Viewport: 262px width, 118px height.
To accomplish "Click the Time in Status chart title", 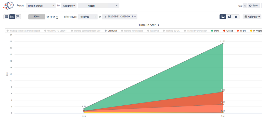I will (x=148, y=25).
